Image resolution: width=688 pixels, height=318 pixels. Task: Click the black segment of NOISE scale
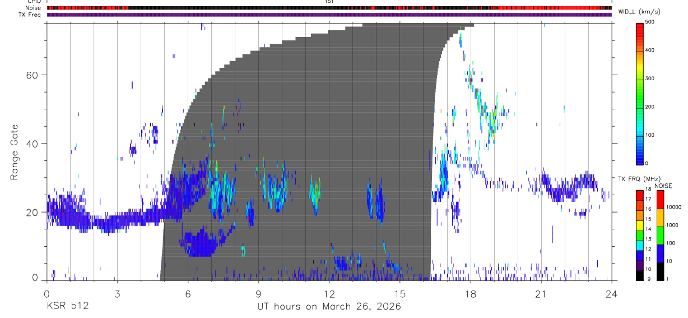[660, 271]
